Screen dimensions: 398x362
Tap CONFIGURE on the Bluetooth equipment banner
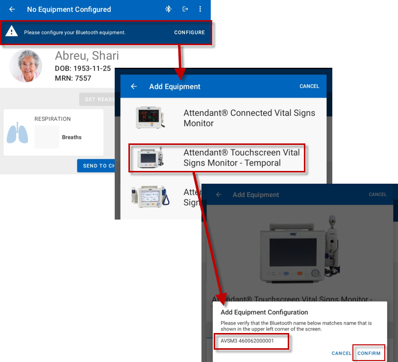pos(190,32)
